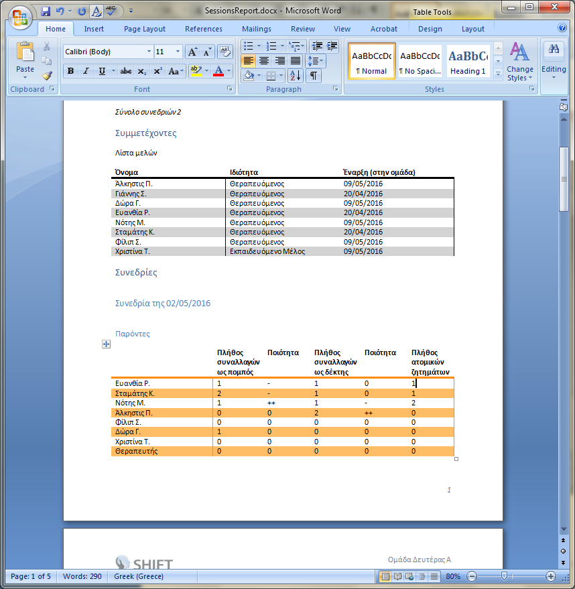Apply red font color
The image size is (575, 589).
(x=218, y=71)
